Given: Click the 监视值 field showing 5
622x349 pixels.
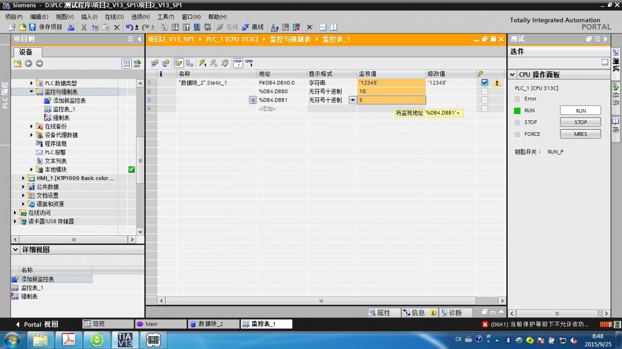Looking at the screenshot, I should point(392,100).
